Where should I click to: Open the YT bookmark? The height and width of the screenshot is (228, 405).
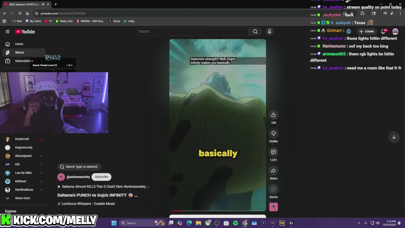[48, 21]
